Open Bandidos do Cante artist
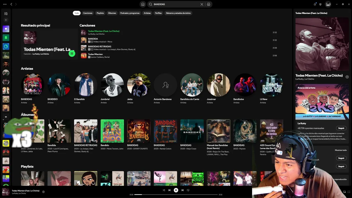 (192, 85)
